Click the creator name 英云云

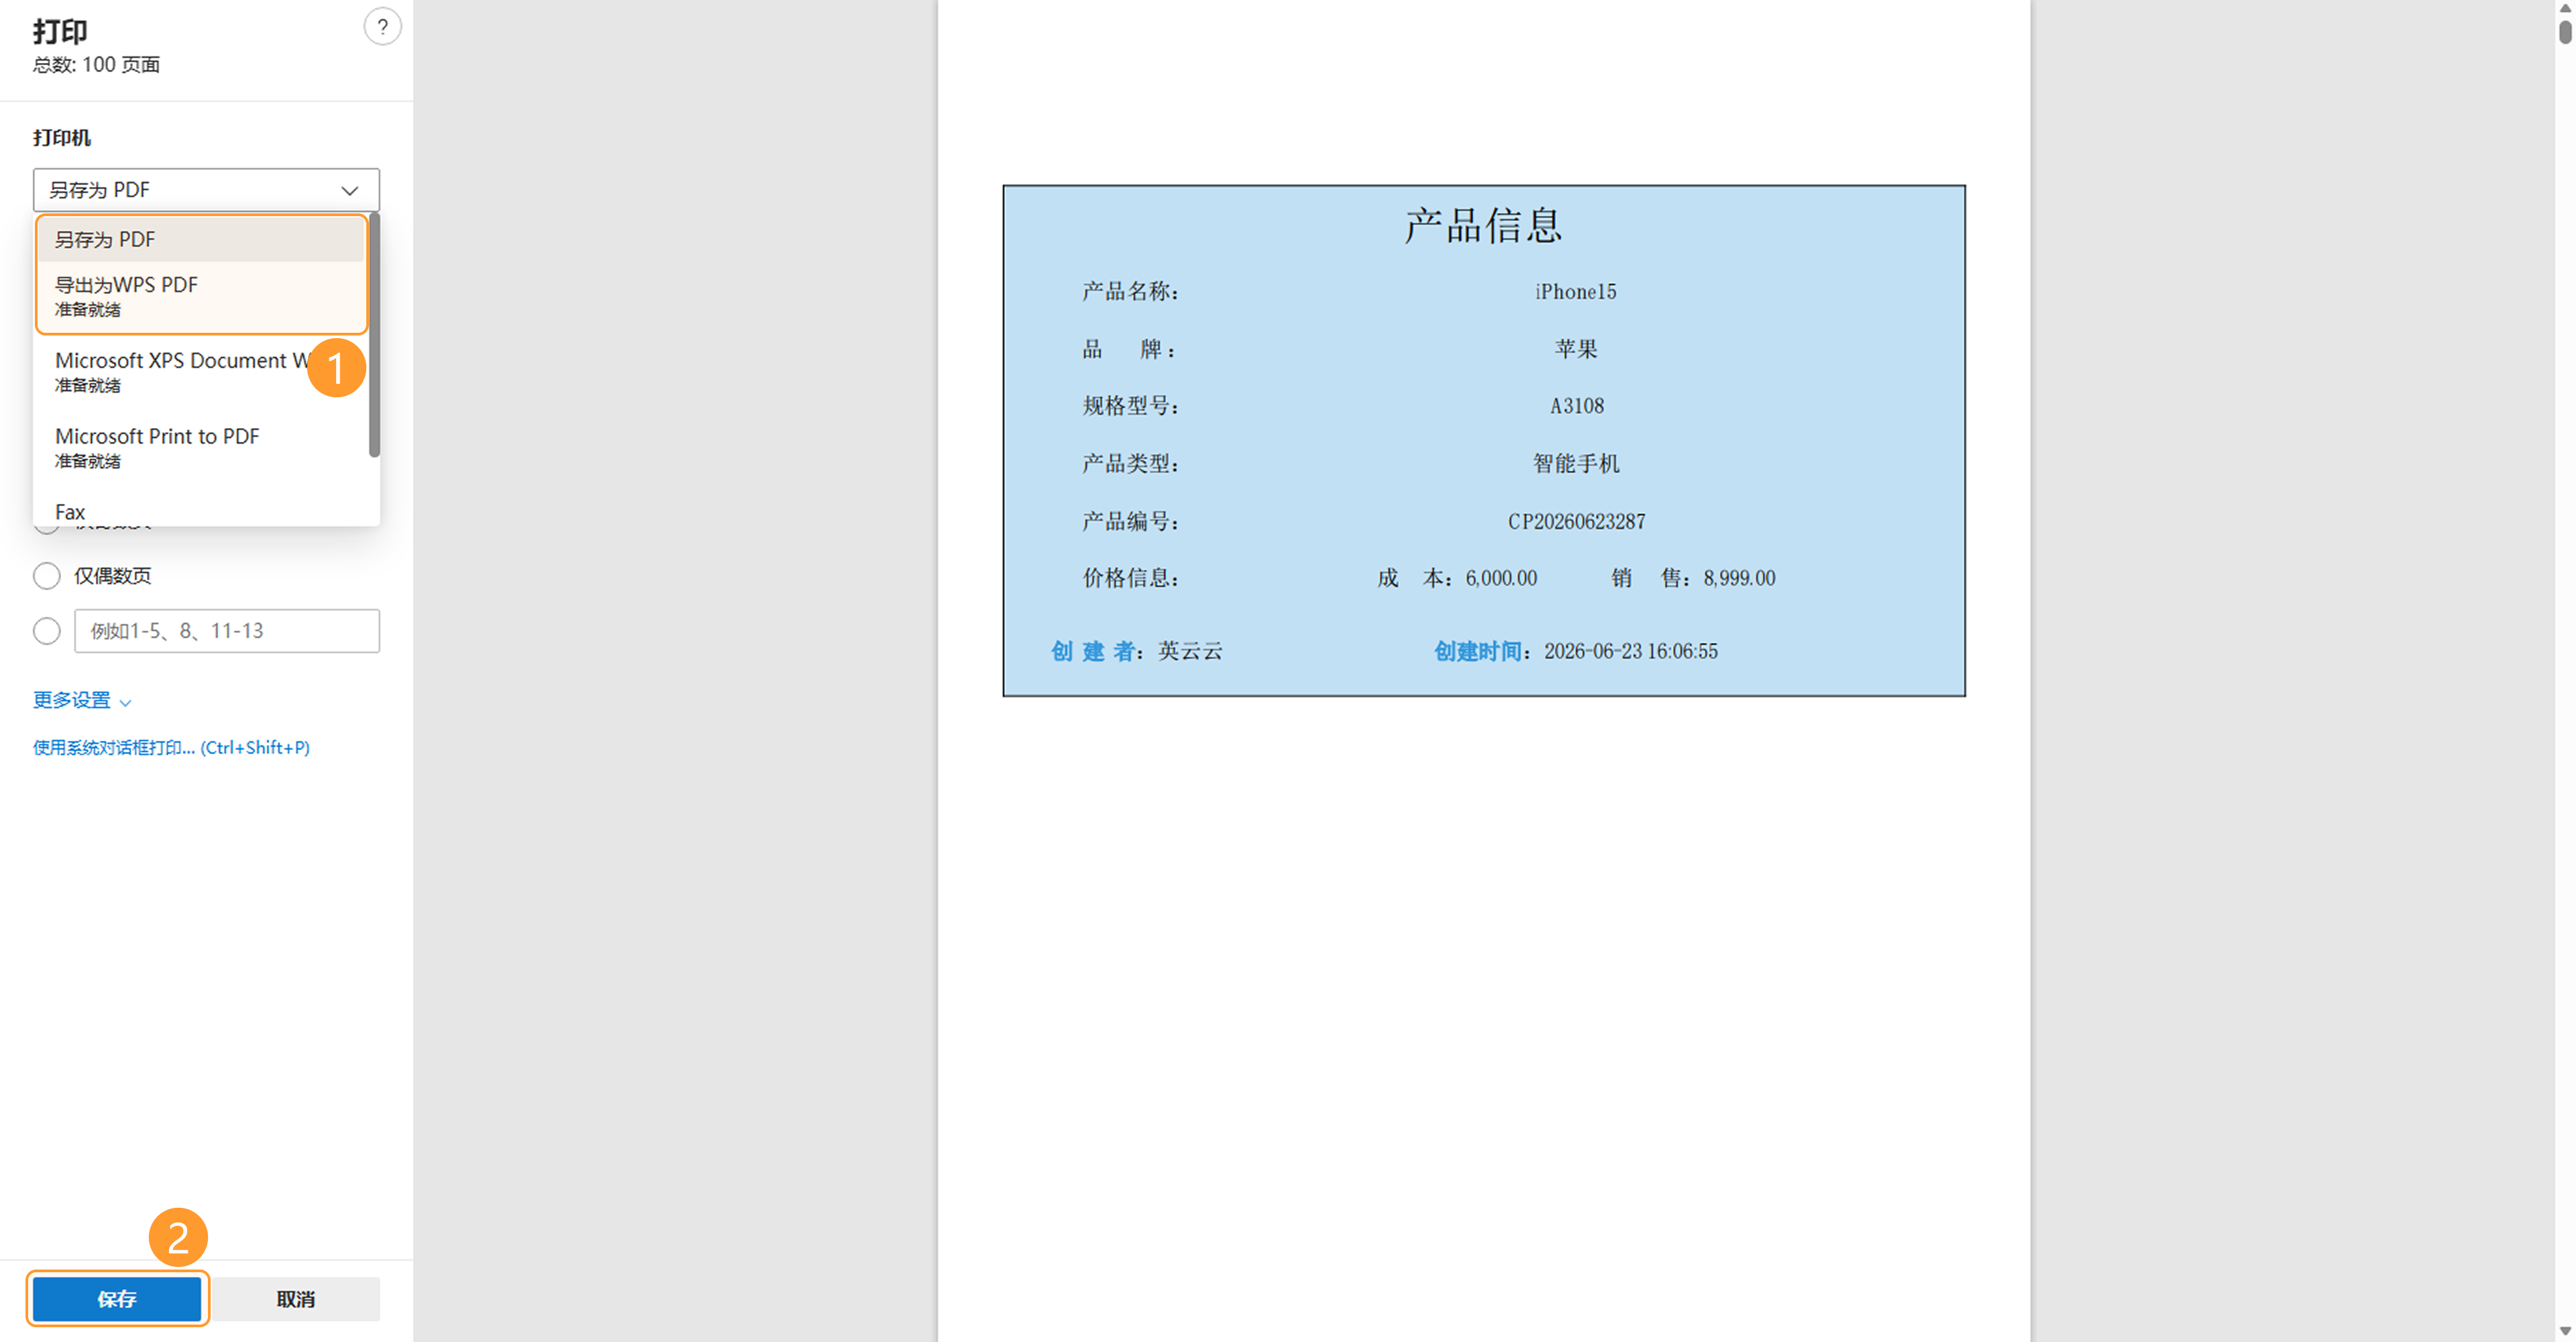tap(1190, 651)
